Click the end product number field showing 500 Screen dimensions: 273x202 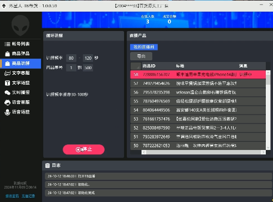point(88,68)
